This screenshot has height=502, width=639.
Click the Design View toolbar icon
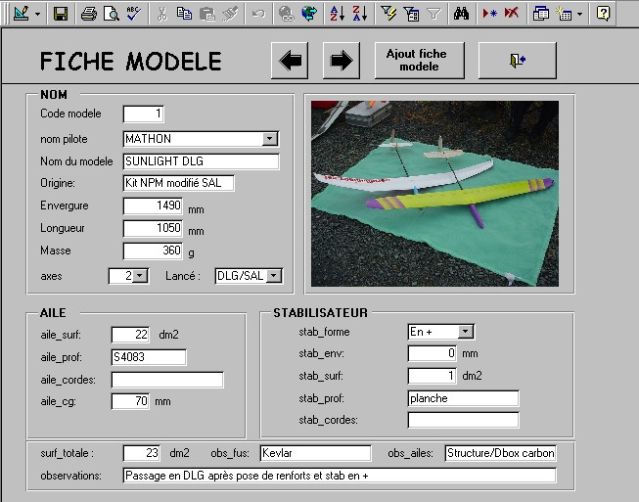[21, 14]
